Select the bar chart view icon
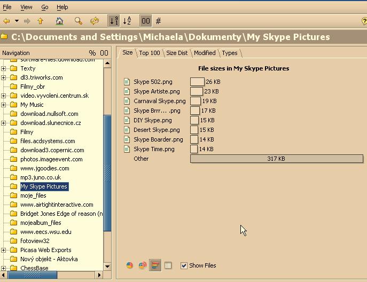 tap(155, 265)
